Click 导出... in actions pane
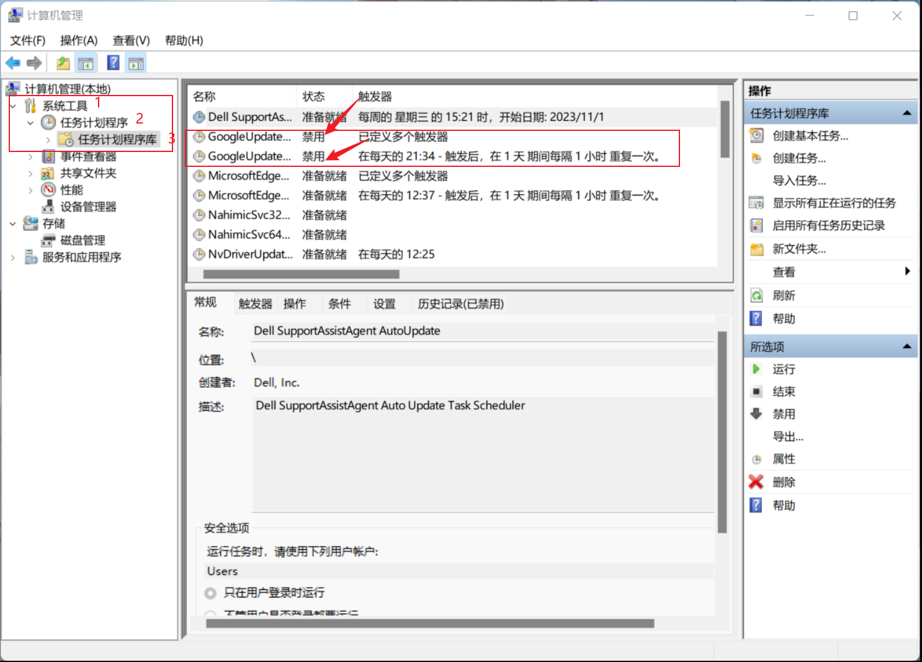The width and height of the screenshot is (922, 662). [788, 436]
